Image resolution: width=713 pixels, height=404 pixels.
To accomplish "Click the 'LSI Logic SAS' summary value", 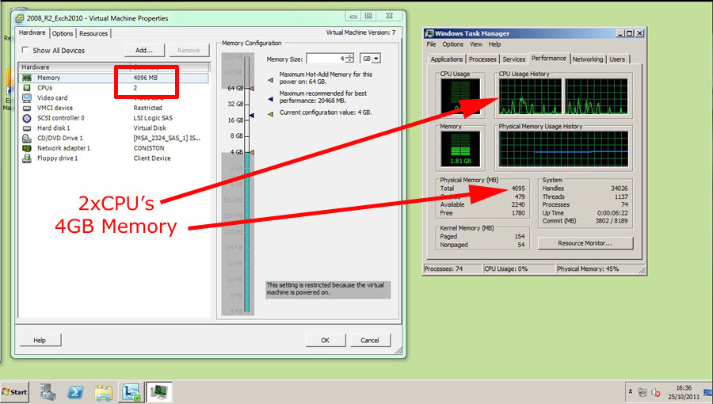I will coord(153,118).
